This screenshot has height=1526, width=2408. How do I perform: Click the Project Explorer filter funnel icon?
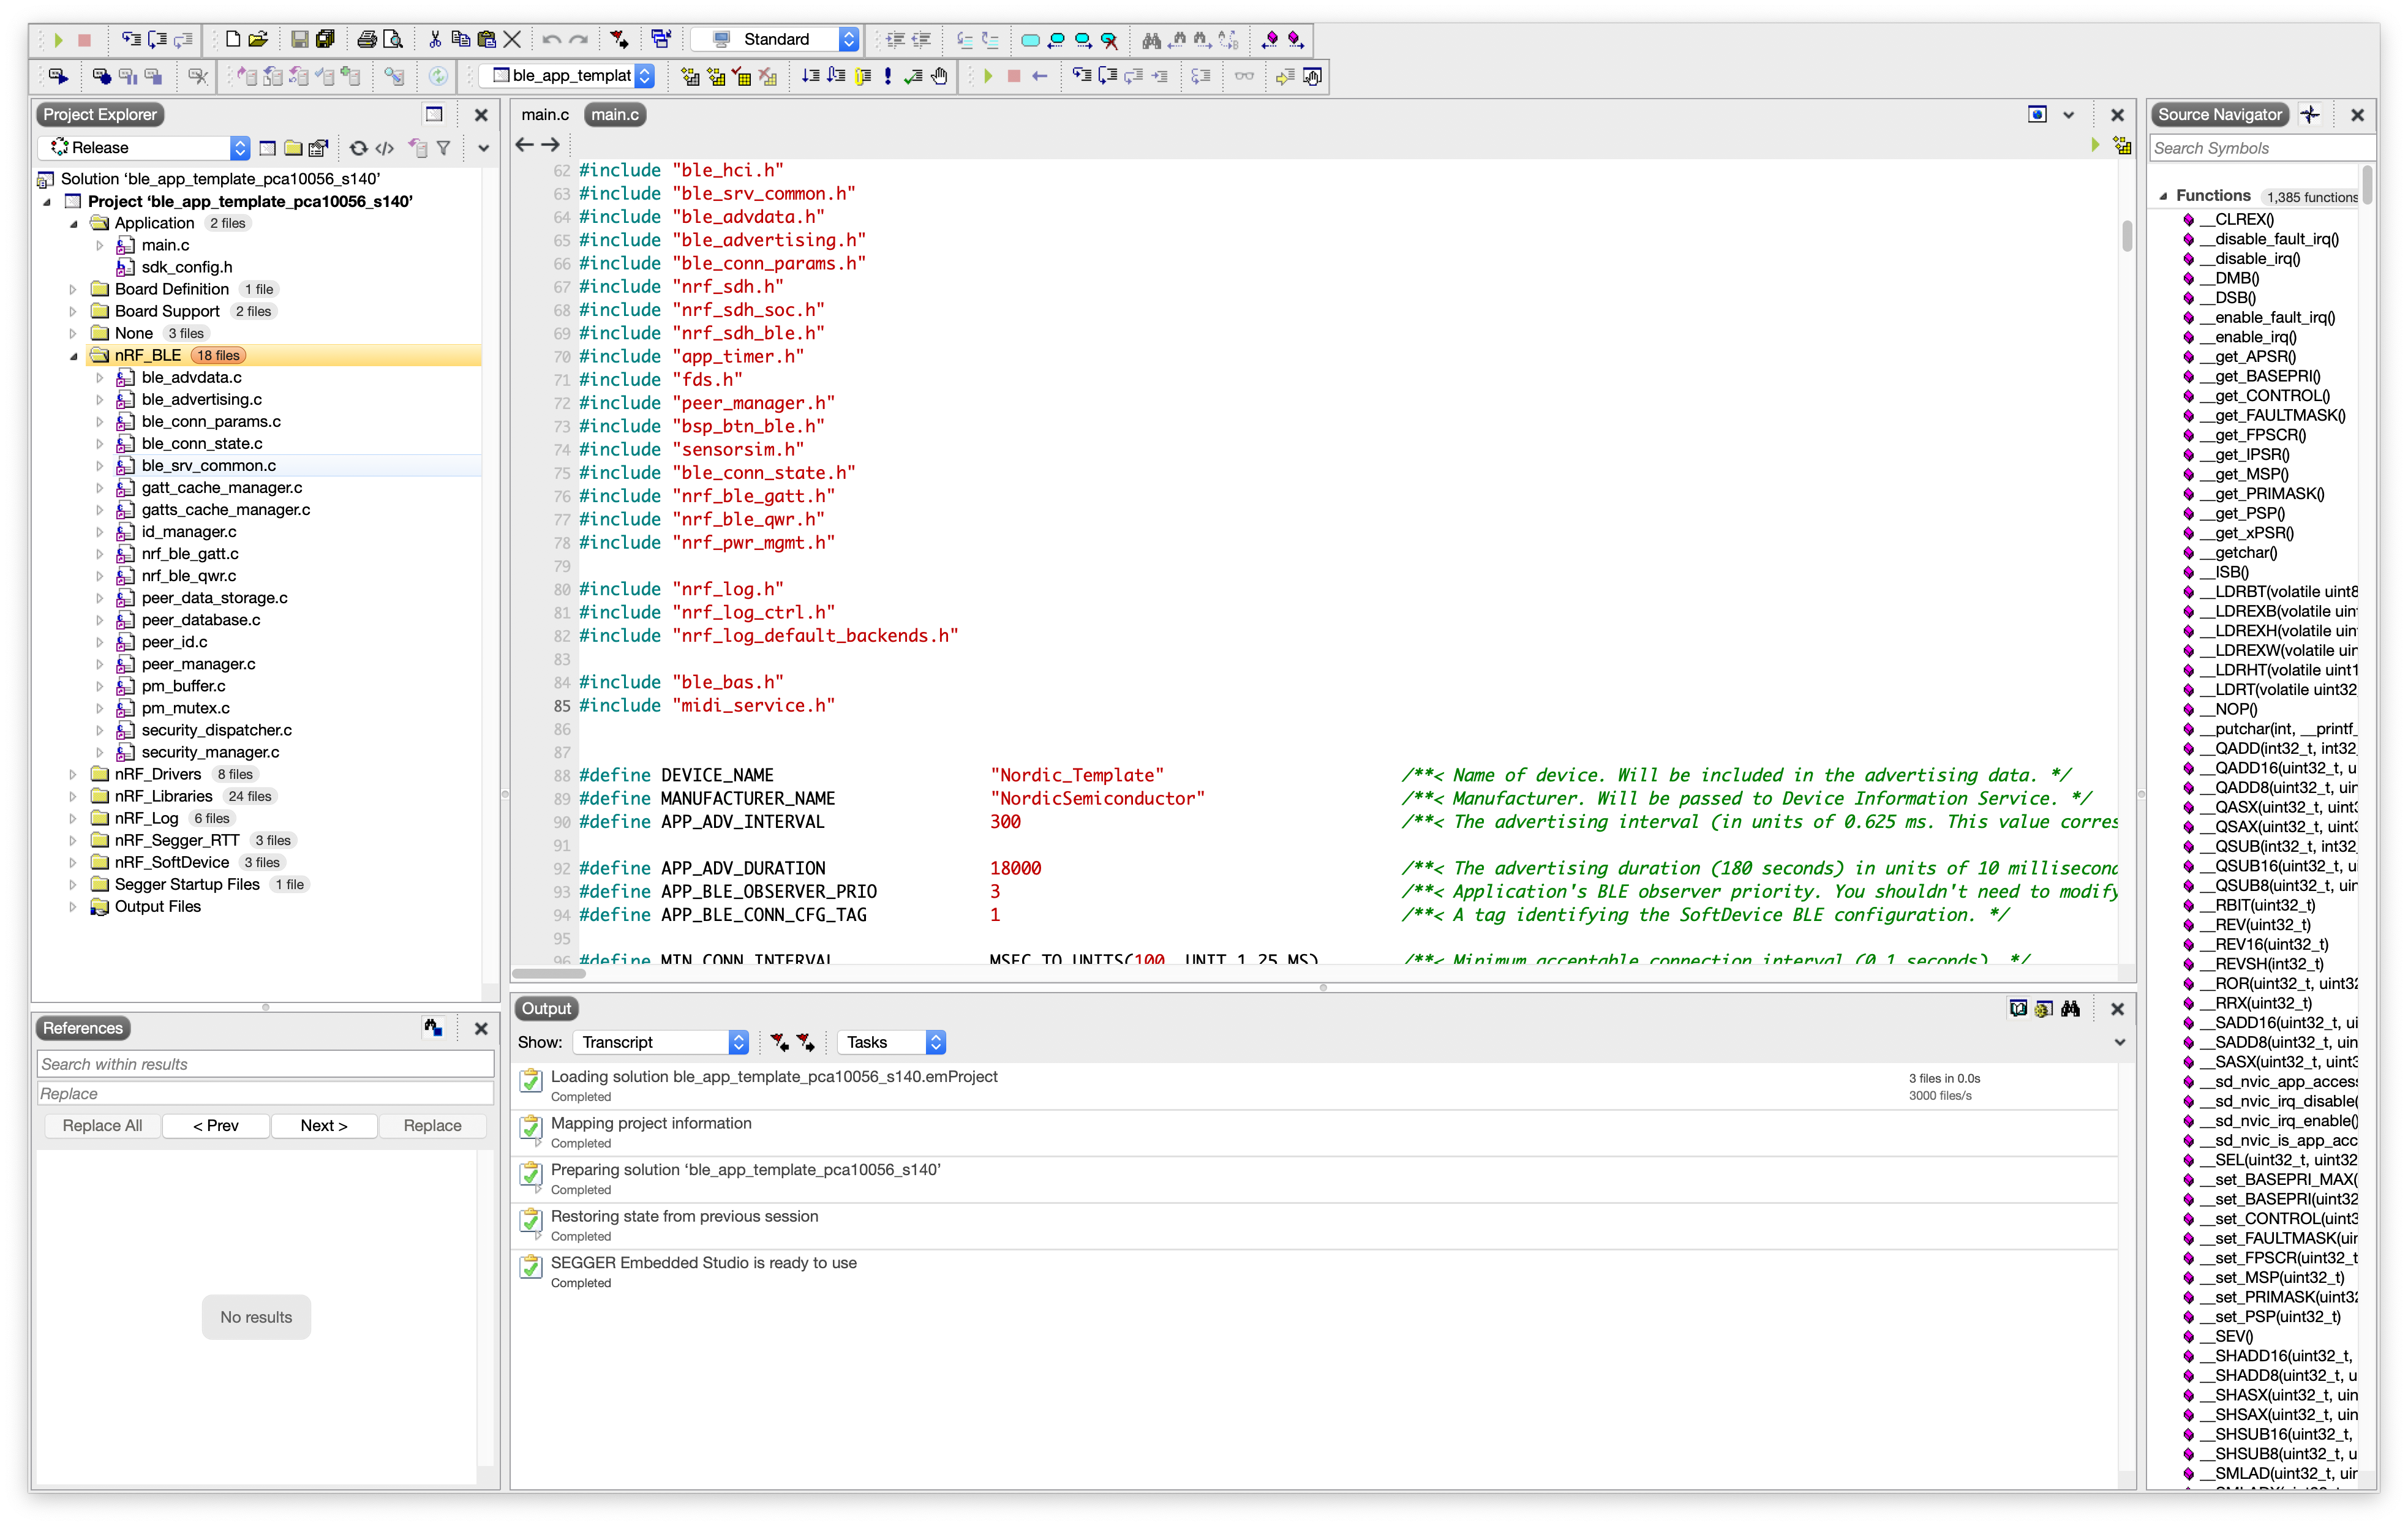[x=443, y=148]
